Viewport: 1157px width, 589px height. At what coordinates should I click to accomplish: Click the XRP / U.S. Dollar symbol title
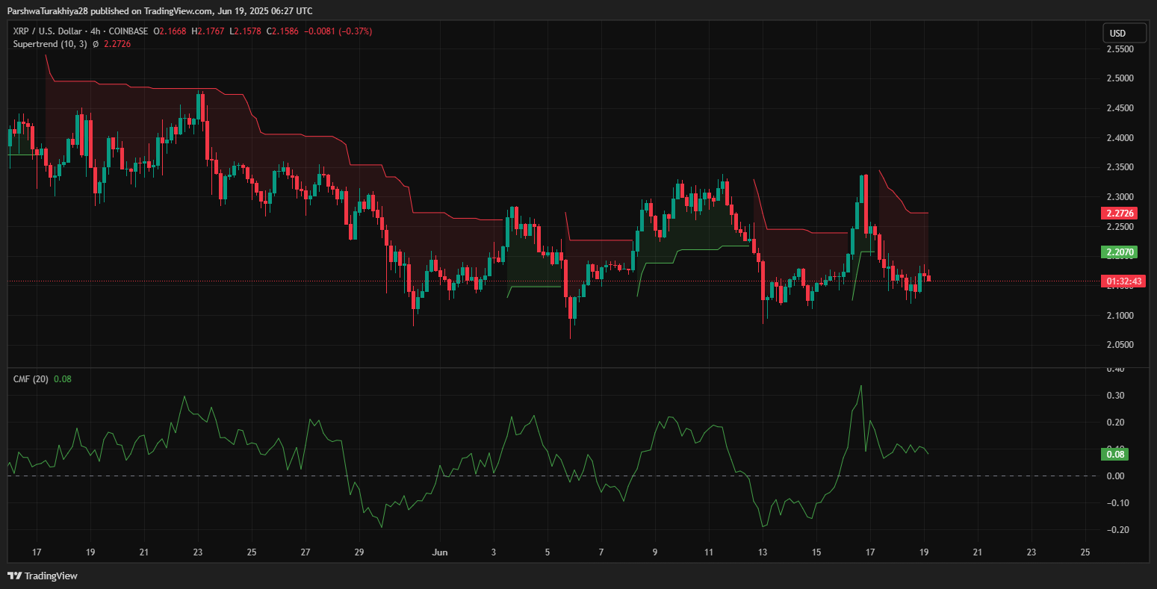pos(56,31)
